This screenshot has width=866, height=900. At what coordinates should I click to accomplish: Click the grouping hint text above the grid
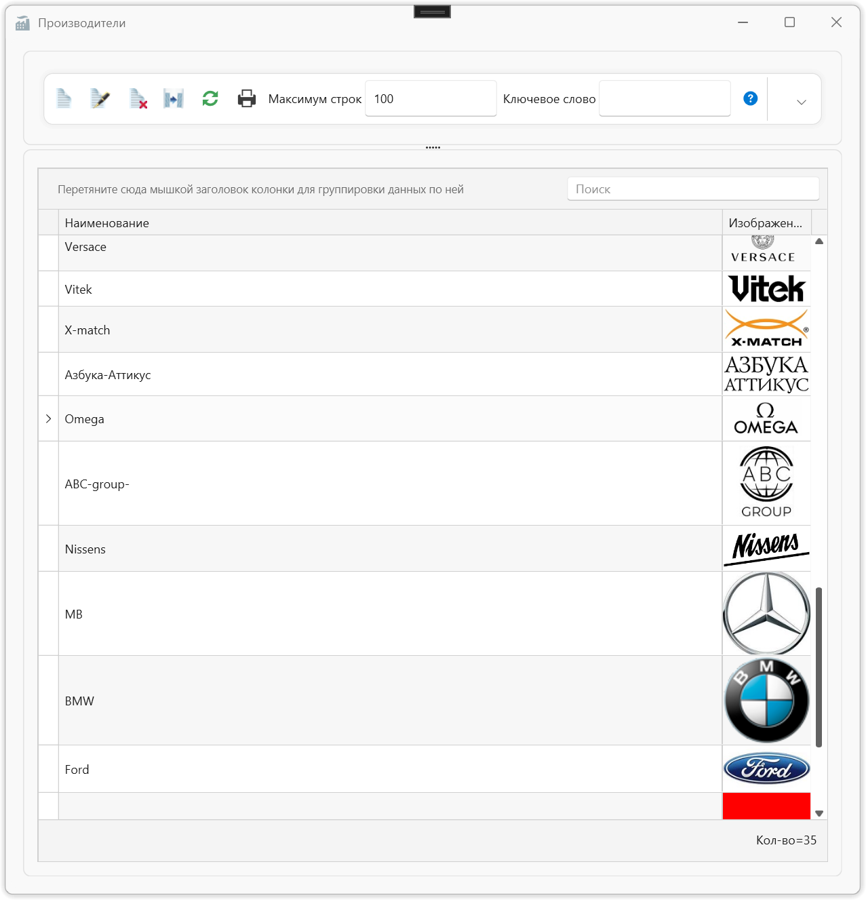pyautogui.click(x=260, y=189)
